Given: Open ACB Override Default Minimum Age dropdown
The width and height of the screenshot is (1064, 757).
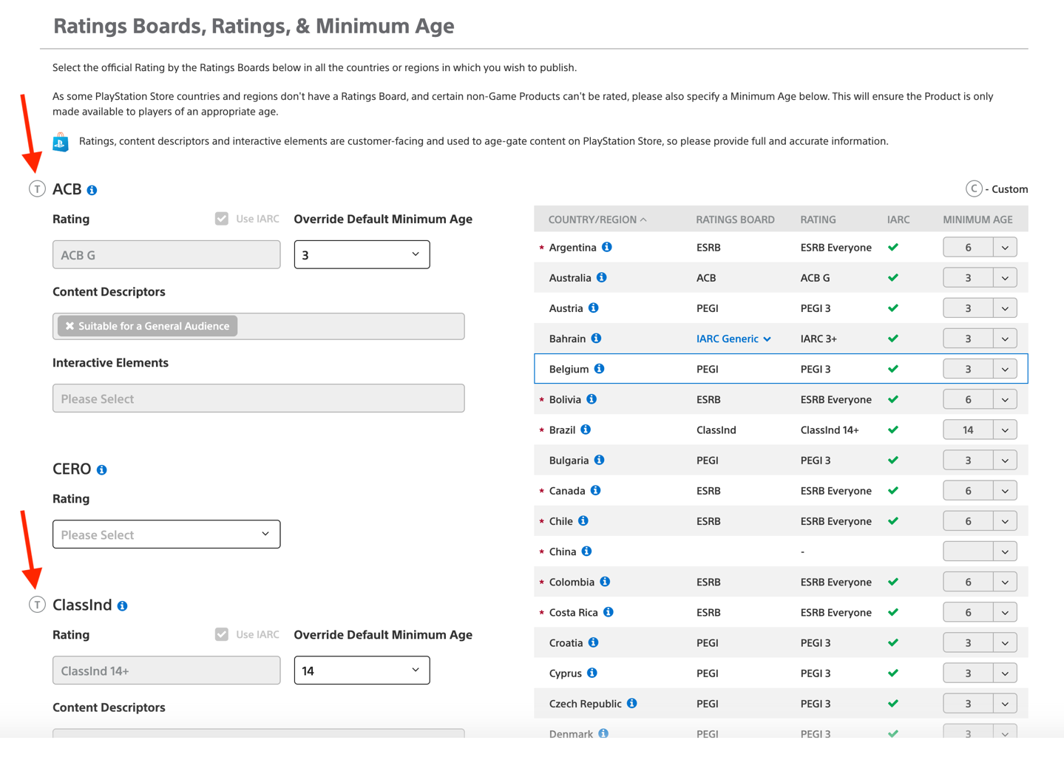Looking at the screenshot, I should (x=362, y=254).
